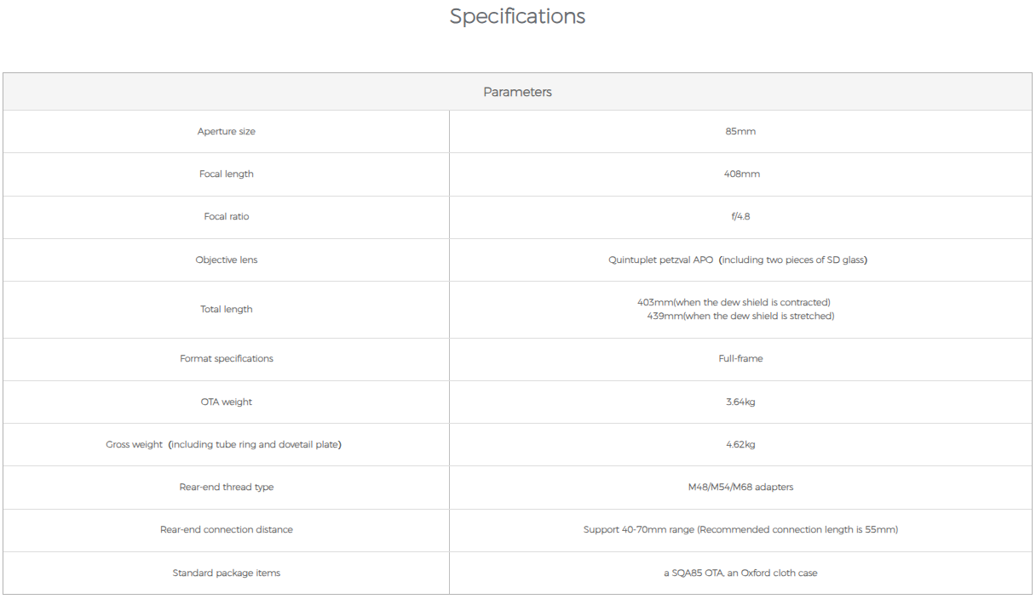This screenshot has height=599, width=1036.
Task: Click the SQA85 OTA package items text
Action: coord(740,573)
